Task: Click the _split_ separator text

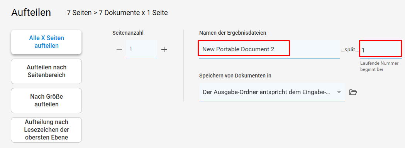Action: [x=350, y=50]
